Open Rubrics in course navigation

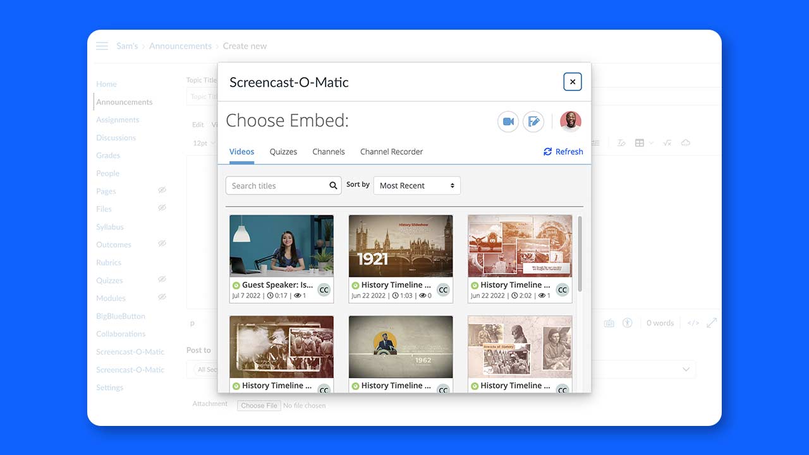tap(109, 262)
